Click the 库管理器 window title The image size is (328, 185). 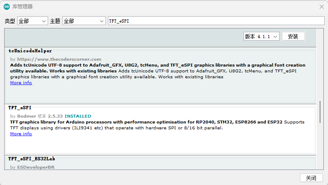point(23,7)
